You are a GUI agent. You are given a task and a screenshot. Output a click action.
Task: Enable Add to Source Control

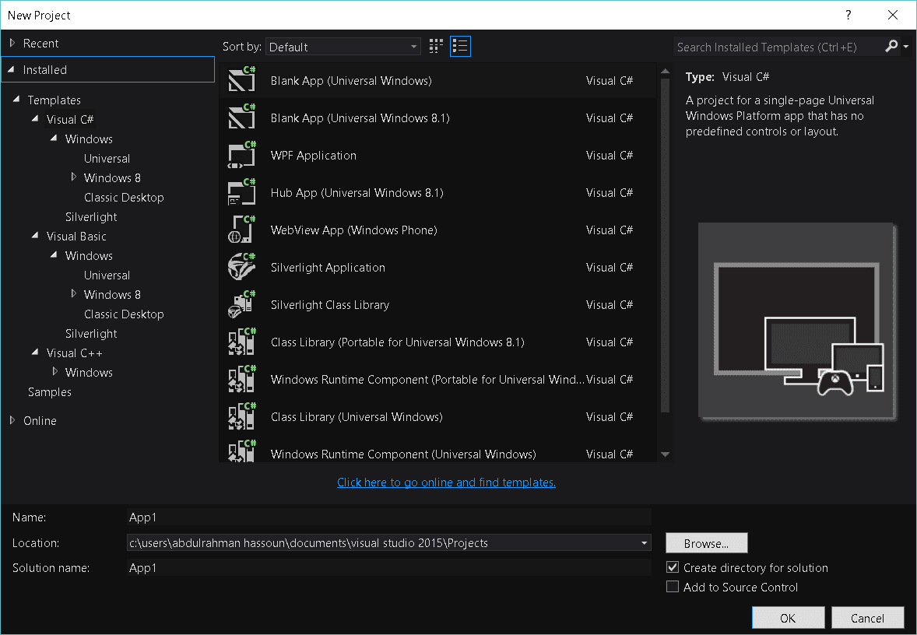[673, 587]
